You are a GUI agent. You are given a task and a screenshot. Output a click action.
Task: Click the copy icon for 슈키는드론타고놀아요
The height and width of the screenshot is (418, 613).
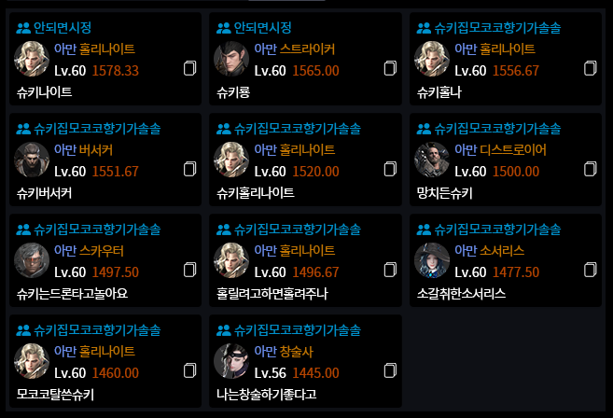(190, 270)
